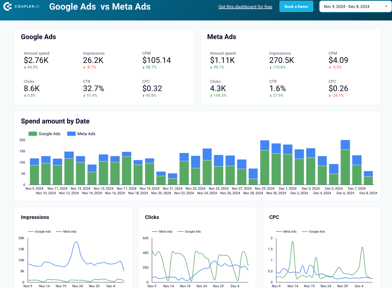The width and height of the screenshot is (392, 288).
Task: Click the green arrow beside 169.3% Clicks
Action: [x=211, y=95]
